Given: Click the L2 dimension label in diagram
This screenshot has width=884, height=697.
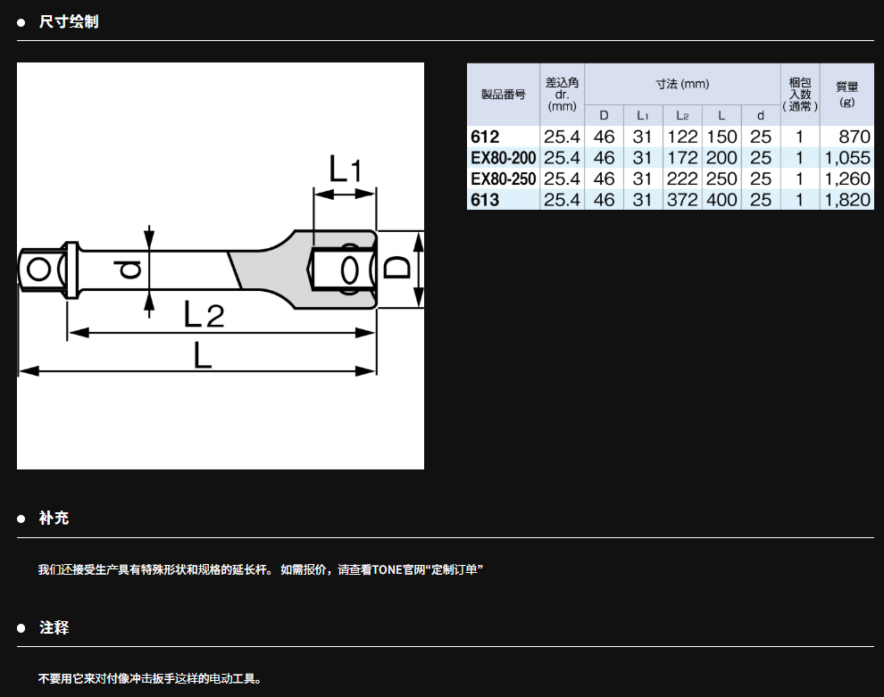Looking at the screenshot, I should 203,314.
